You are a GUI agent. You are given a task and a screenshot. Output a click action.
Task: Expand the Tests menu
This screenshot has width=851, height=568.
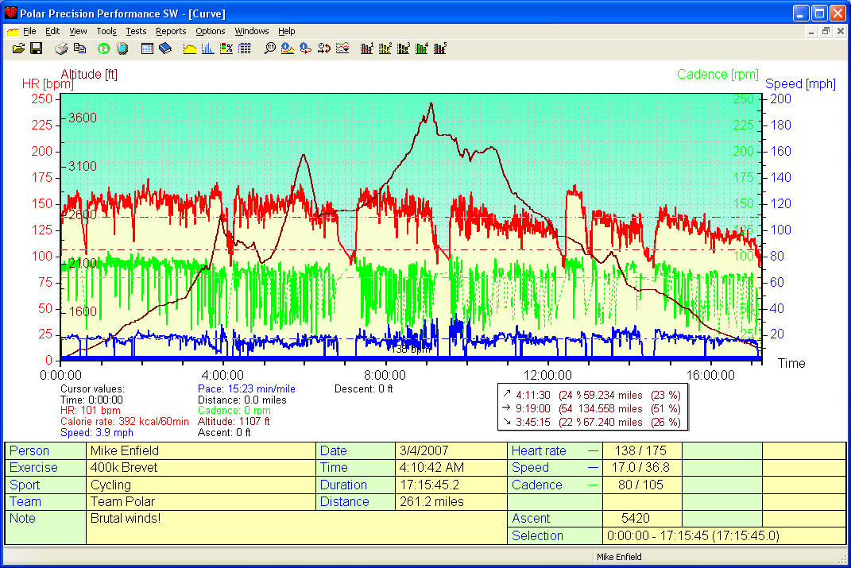[136, 31]
